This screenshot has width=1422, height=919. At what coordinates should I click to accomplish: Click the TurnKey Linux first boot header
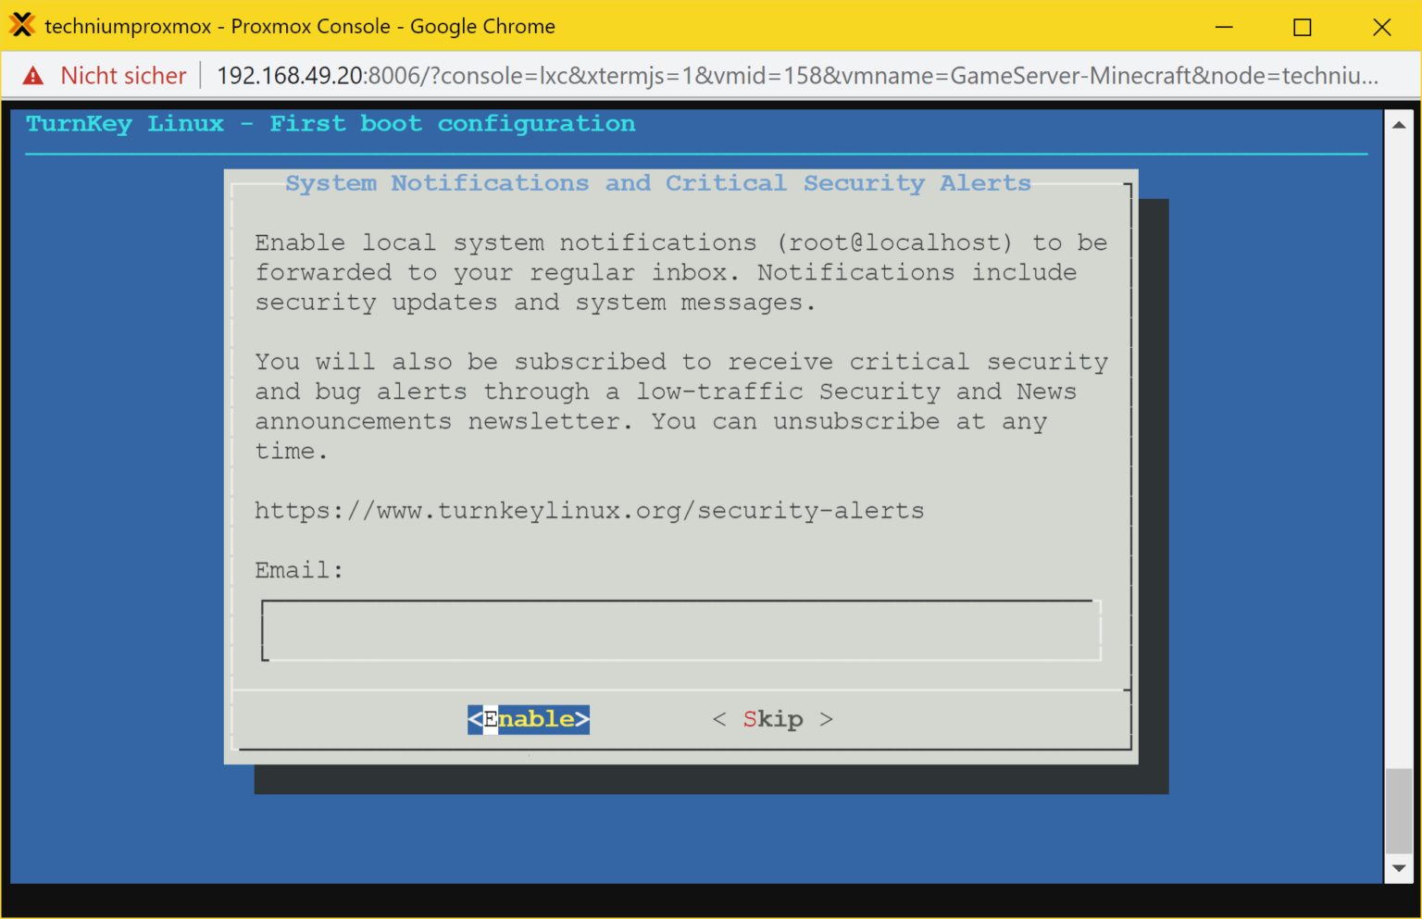coord(331,124)
